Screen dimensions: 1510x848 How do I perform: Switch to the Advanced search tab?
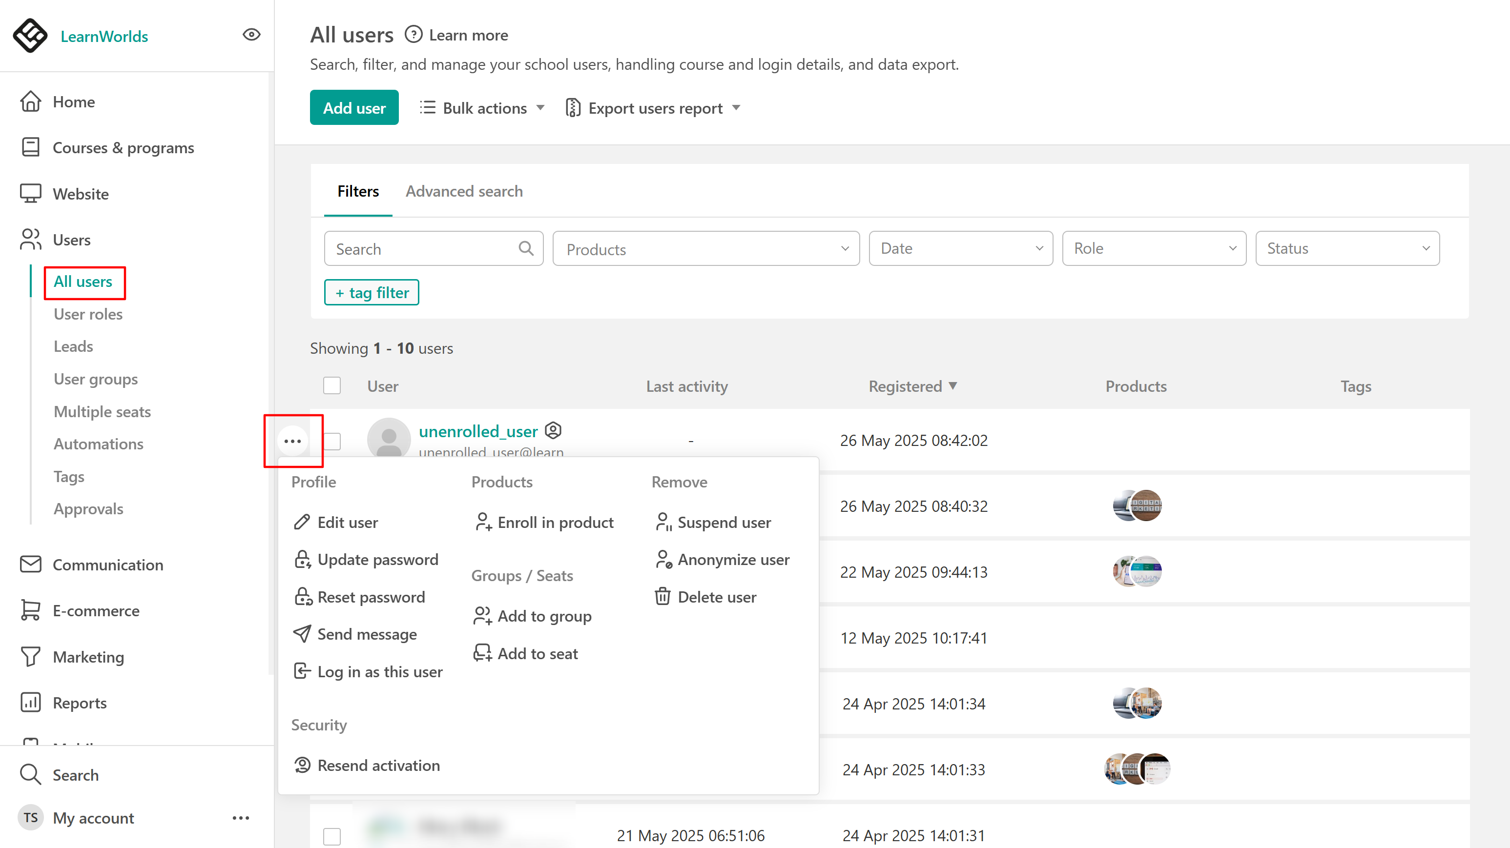click(x=464, y=191)
